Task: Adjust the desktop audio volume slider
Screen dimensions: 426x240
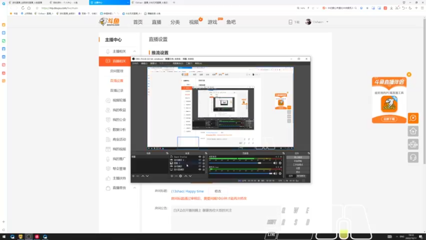Action: tap(241, 163)
